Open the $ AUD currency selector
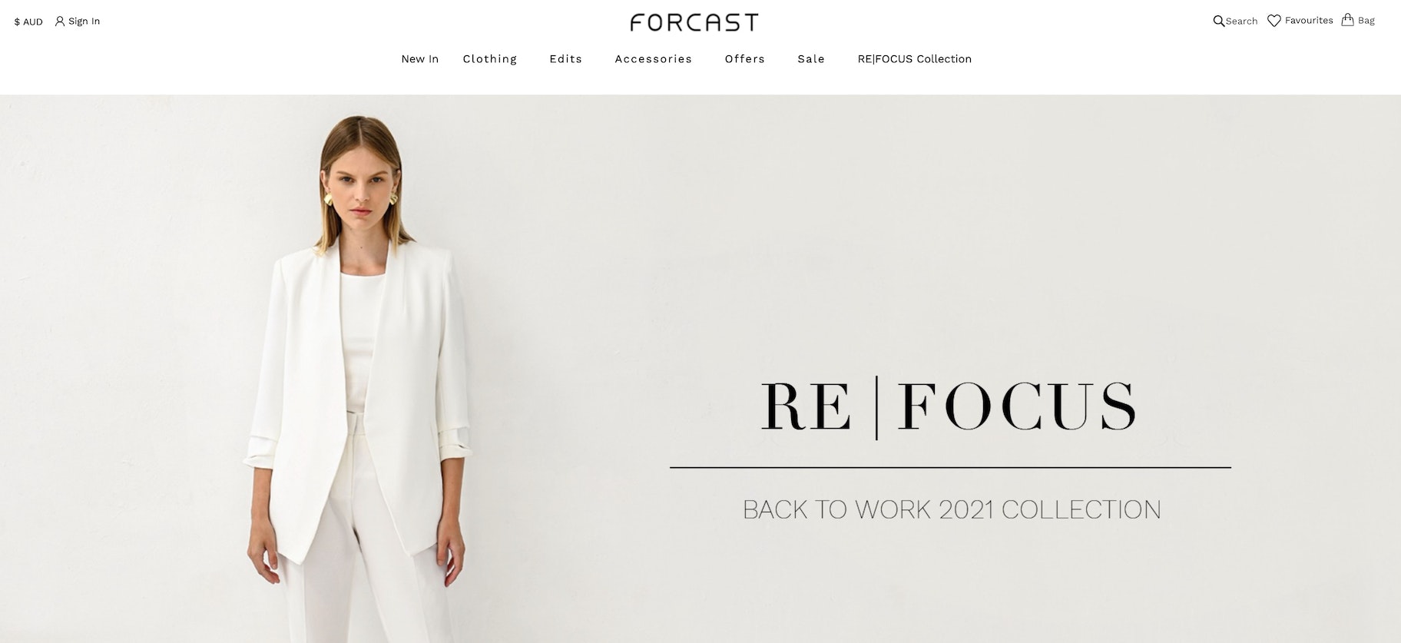The width and height of the screenshot is (1401, 643). 28,22
